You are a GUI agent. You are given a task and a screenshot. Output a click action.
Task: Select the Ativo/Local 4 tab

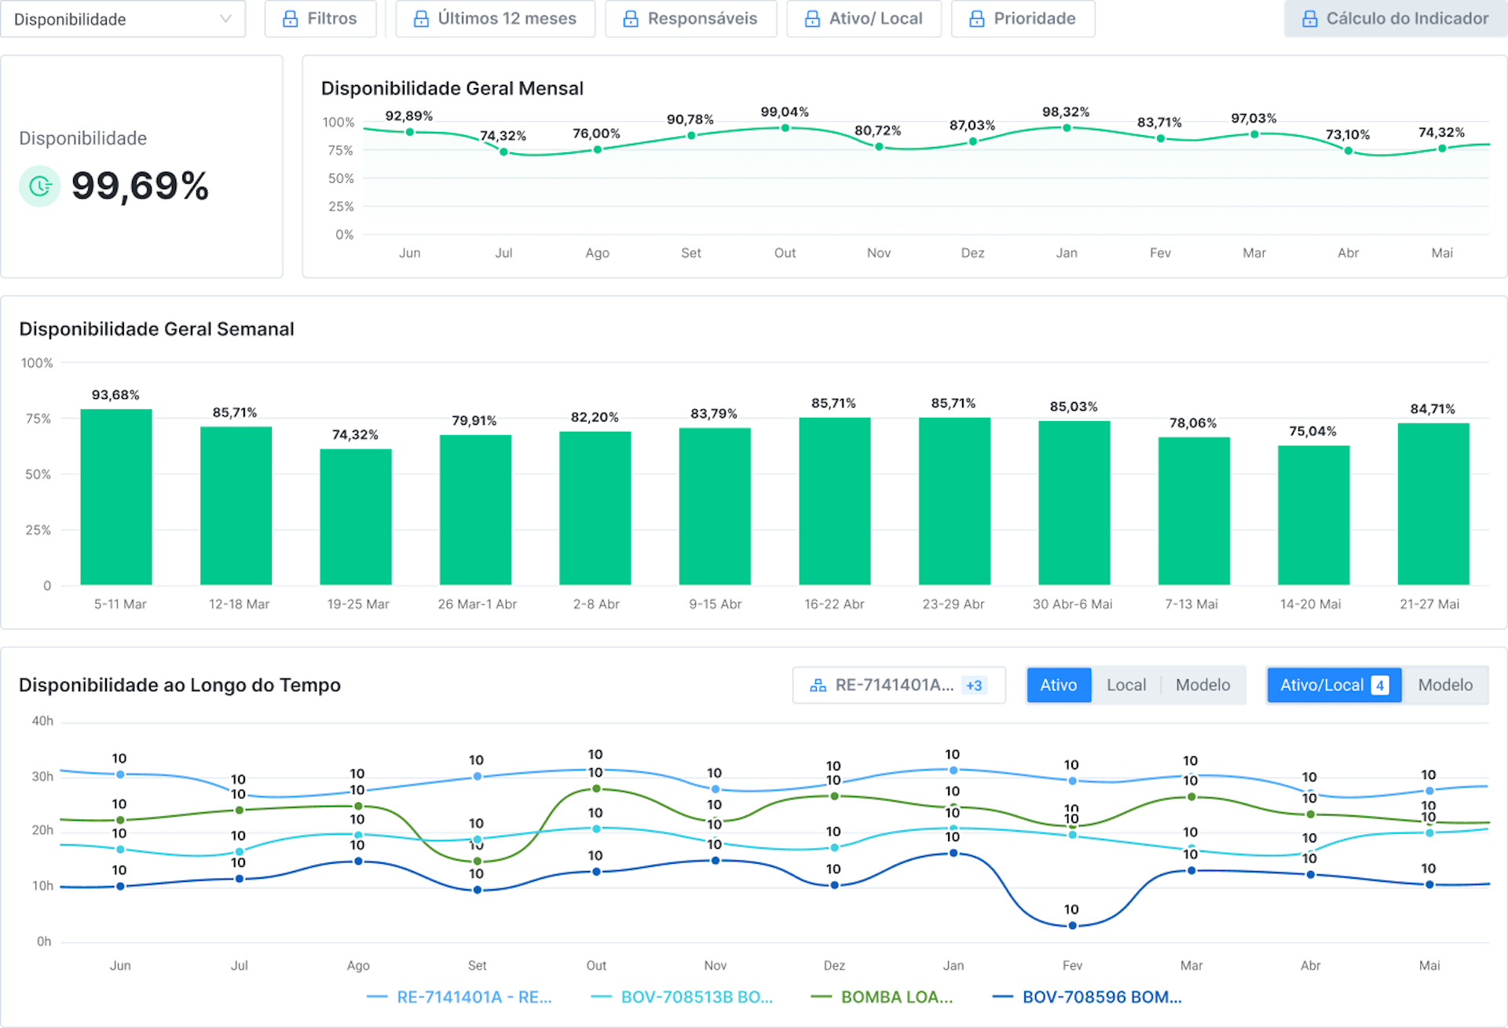(1334, 685)
